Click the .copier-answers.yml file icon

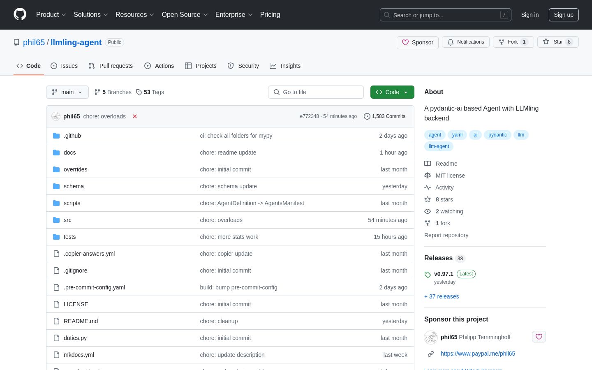(x=56, y=254)
